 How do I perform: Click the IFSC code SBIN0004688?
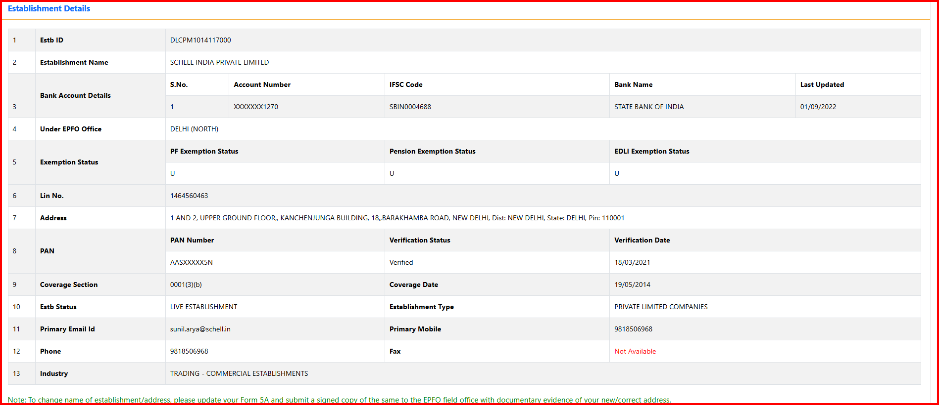point(410,107)
